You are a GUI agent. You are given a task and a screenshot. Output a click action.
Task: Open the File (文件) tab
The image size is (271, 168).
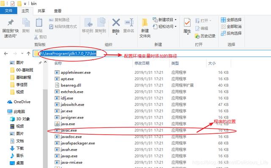click(x=8, y=11)
